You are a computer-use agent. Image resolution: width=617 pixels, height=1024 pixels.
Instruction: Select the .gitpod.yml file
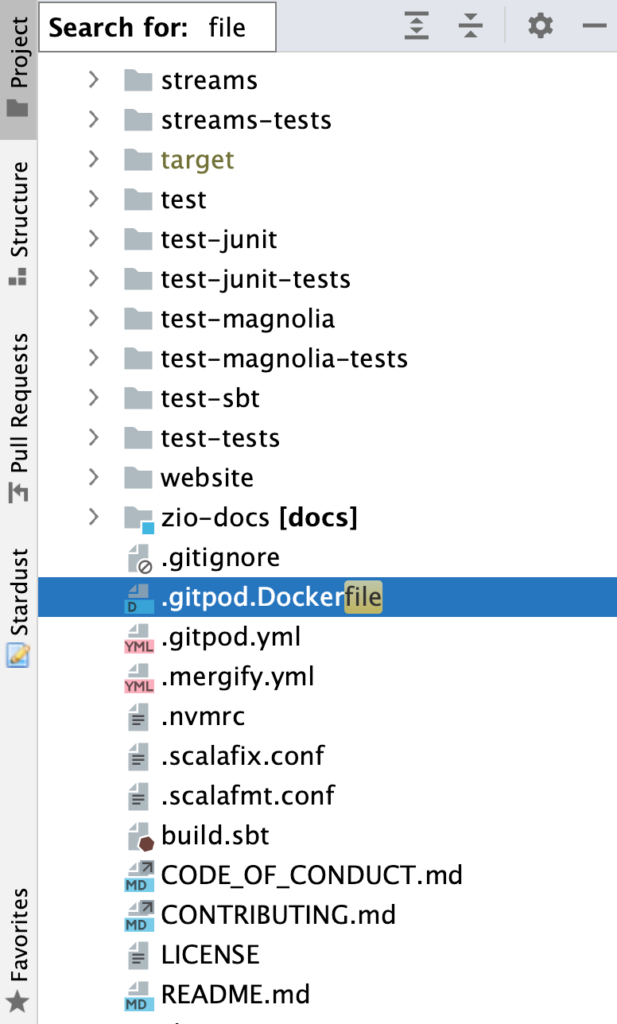(x=230, y=638)
